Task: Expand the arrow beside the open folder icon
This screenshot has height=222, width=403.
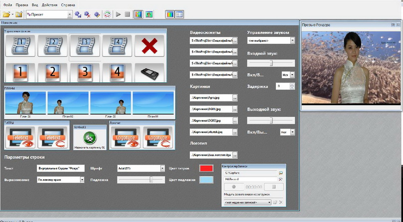Action: pos(12,14)
